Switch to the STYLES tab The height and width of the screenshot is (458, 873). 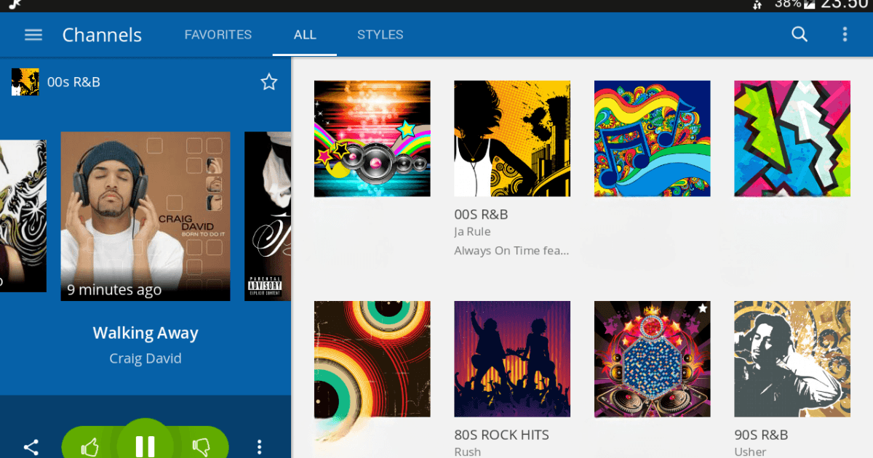click(x=380, y=34)
